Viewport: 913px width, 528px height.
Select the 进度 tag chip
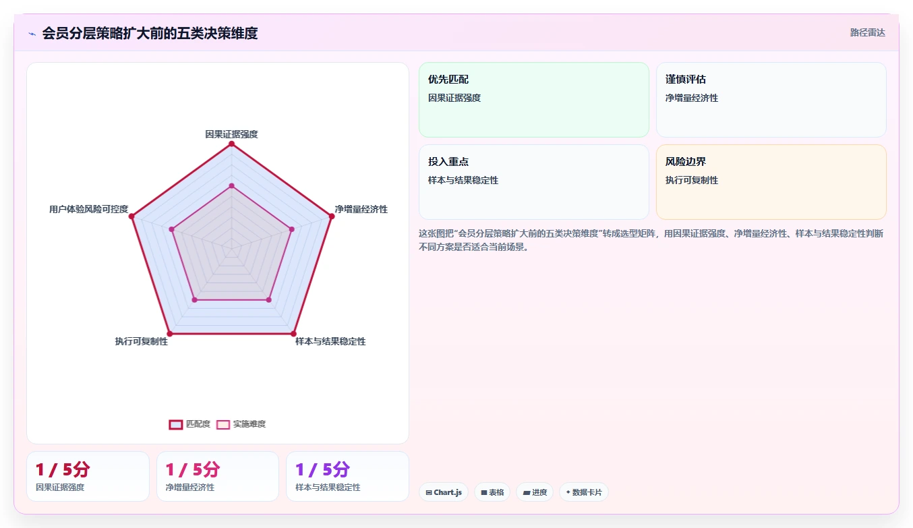coord(535,492)
